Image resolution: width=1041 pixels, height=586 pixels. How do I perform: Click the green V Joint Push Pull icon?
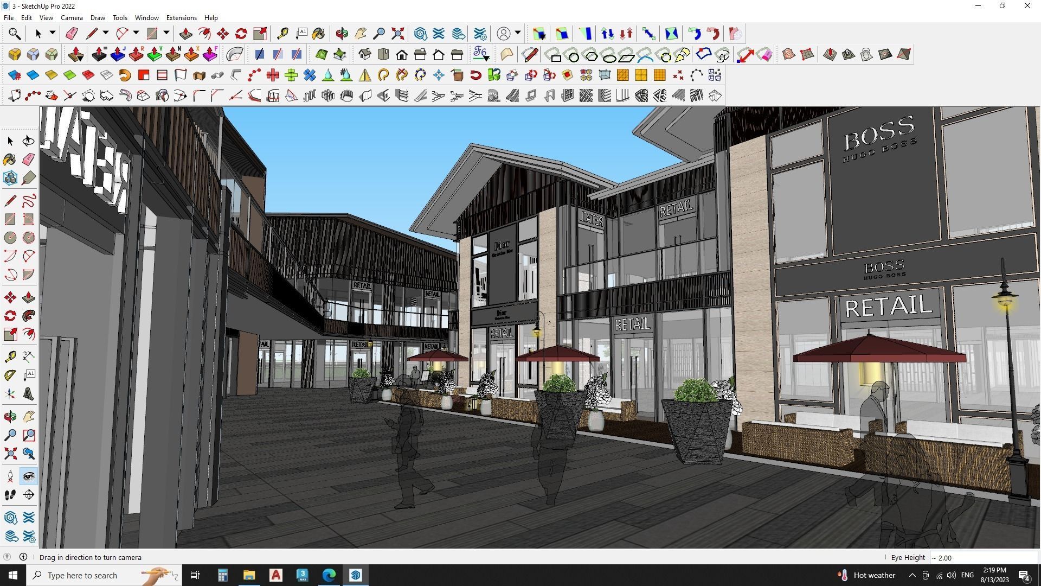[x=155, y=54]
